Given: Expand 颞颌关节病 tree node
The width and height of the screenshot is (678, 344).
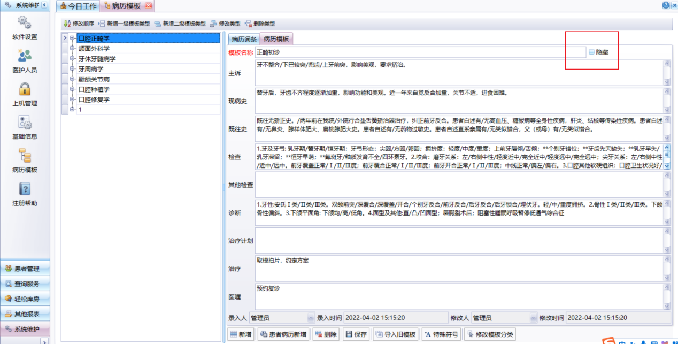Looking at the screenshot, I should 73,79.
